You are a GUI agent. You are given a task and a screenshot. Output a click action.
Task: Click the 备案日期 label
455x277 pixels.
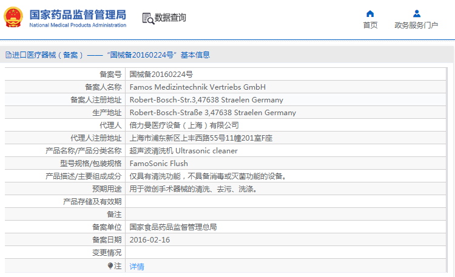click(x=107, y=240)
